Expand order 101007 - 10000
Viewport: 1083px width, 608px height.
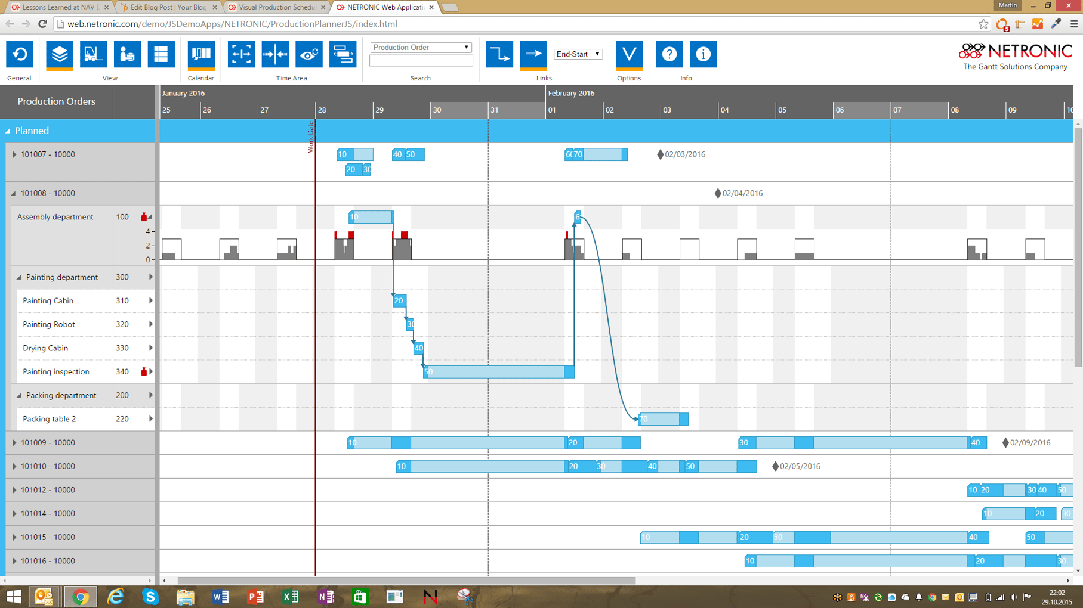[x=14, y=154]
